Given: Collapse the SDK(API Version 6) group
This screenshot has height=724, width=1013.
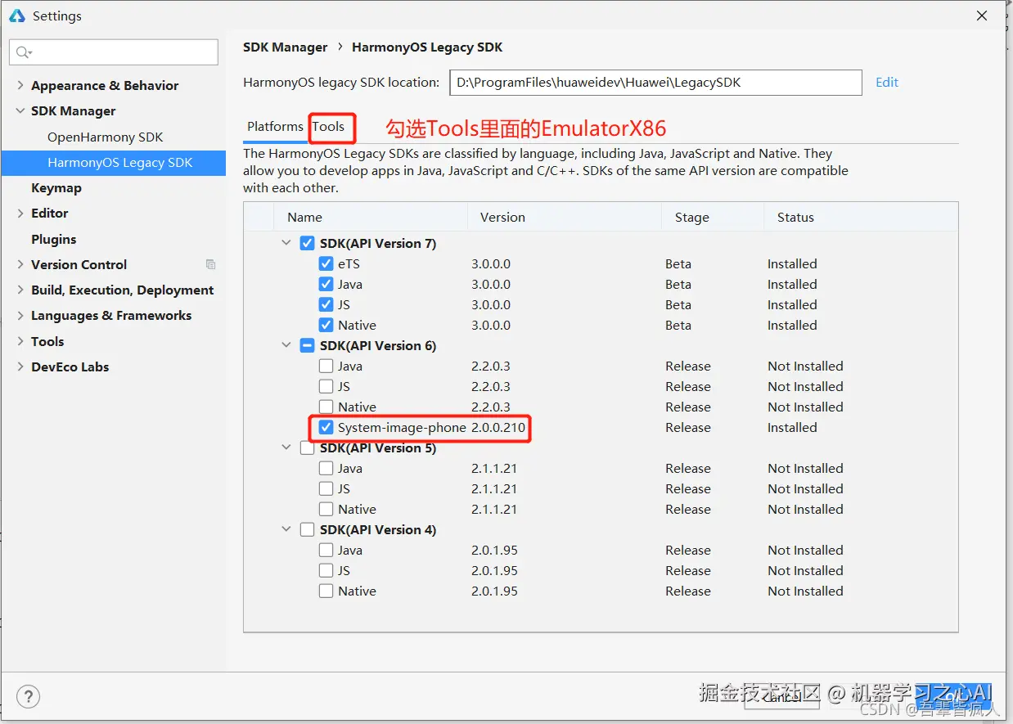Looking at the screenshot, I should 286,345.
